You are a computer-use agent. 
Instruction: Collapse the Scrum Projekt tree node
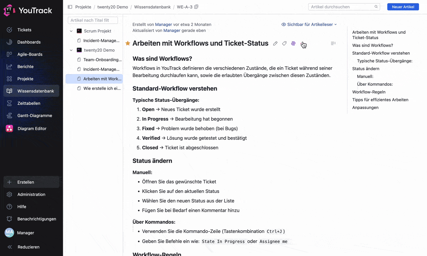pos(71,31)
